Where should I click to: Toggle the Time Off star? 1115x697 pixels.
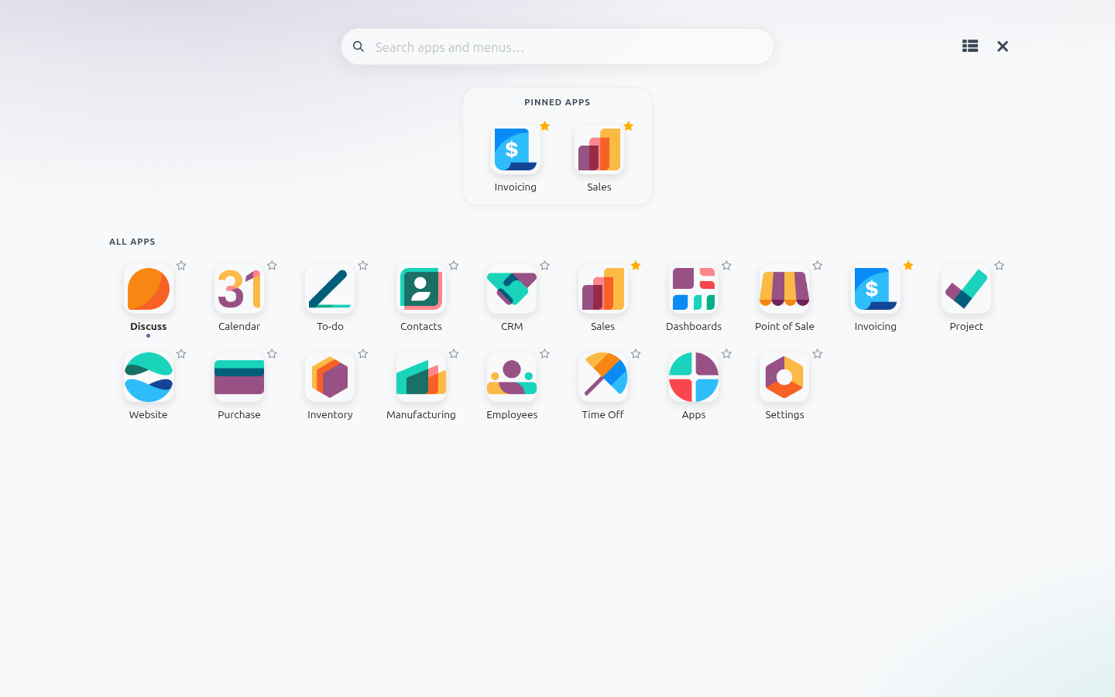[636, 354]
